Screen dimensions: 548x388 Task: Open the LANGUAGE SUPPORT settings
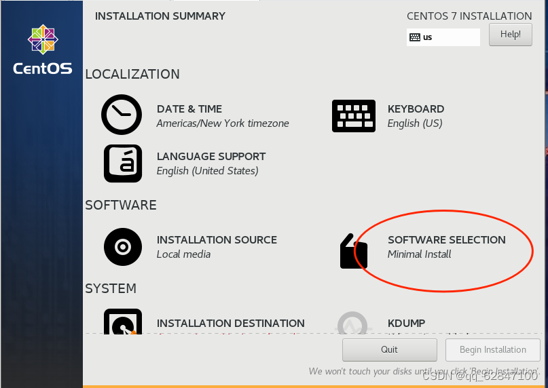211,157
